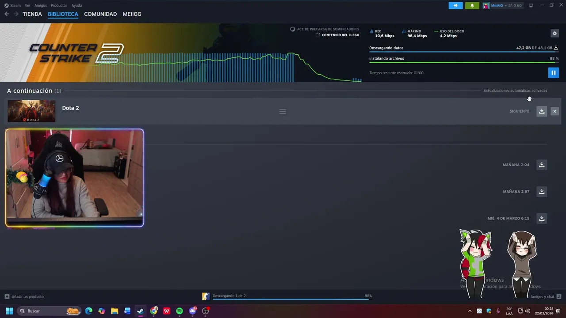Open network and volume quick settings
The height and width of the screenshot is (318, 566).
tap(524, 311)
